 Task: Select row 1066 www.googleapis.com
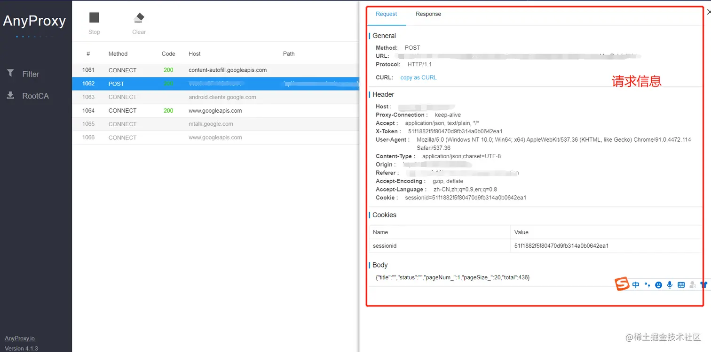click(x=215, y=138)
